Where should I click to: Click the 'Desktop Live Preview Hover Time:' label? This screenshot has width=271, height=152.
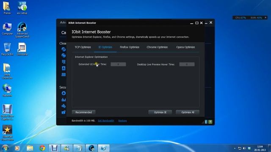click(x=156, y=65)
